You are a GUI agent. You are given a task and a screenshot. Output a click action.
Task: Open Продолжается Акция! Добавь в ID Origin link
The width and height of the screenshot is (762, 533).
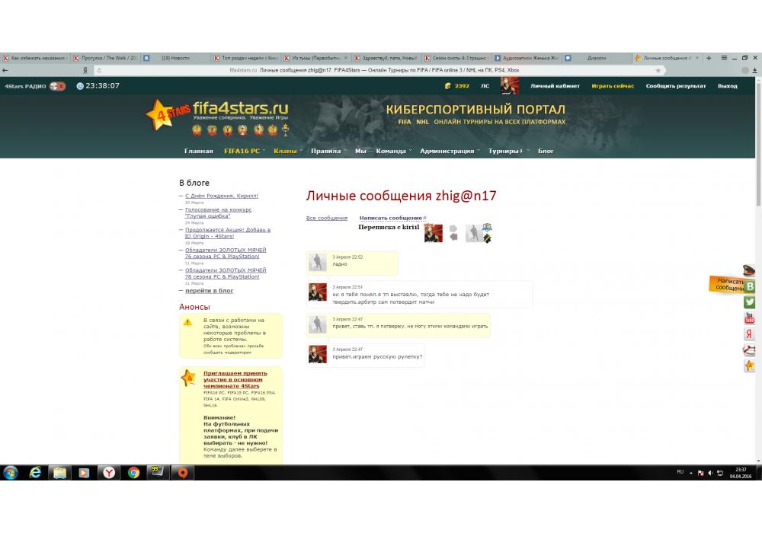[x=227, y=233]
